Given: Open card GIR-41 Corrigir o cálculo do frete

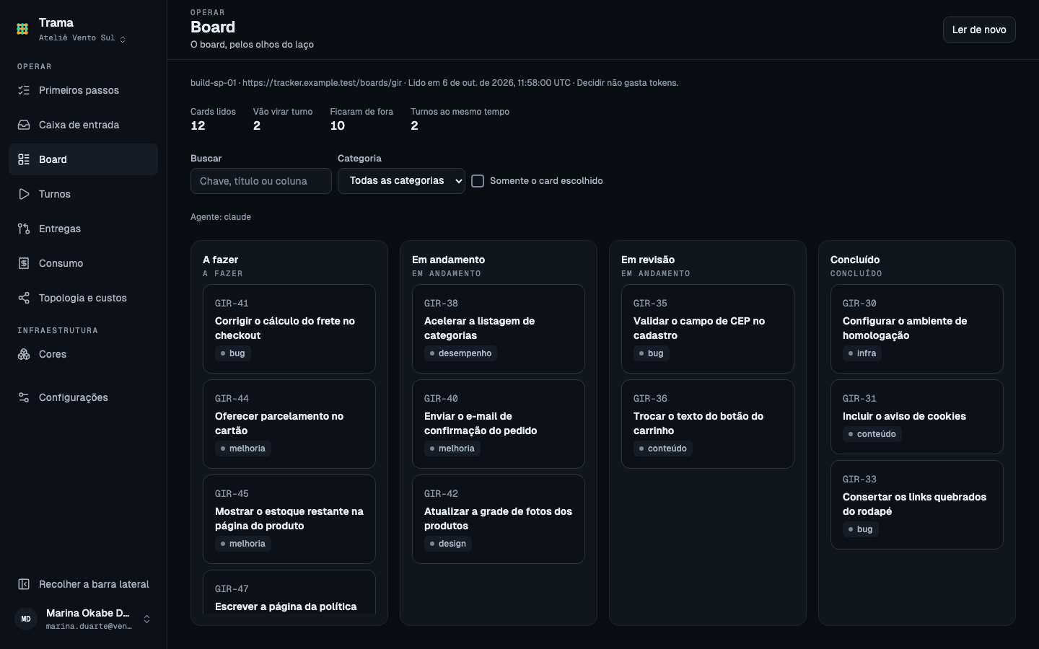Looking at the screenshot, I should click(x=289, y=329).
